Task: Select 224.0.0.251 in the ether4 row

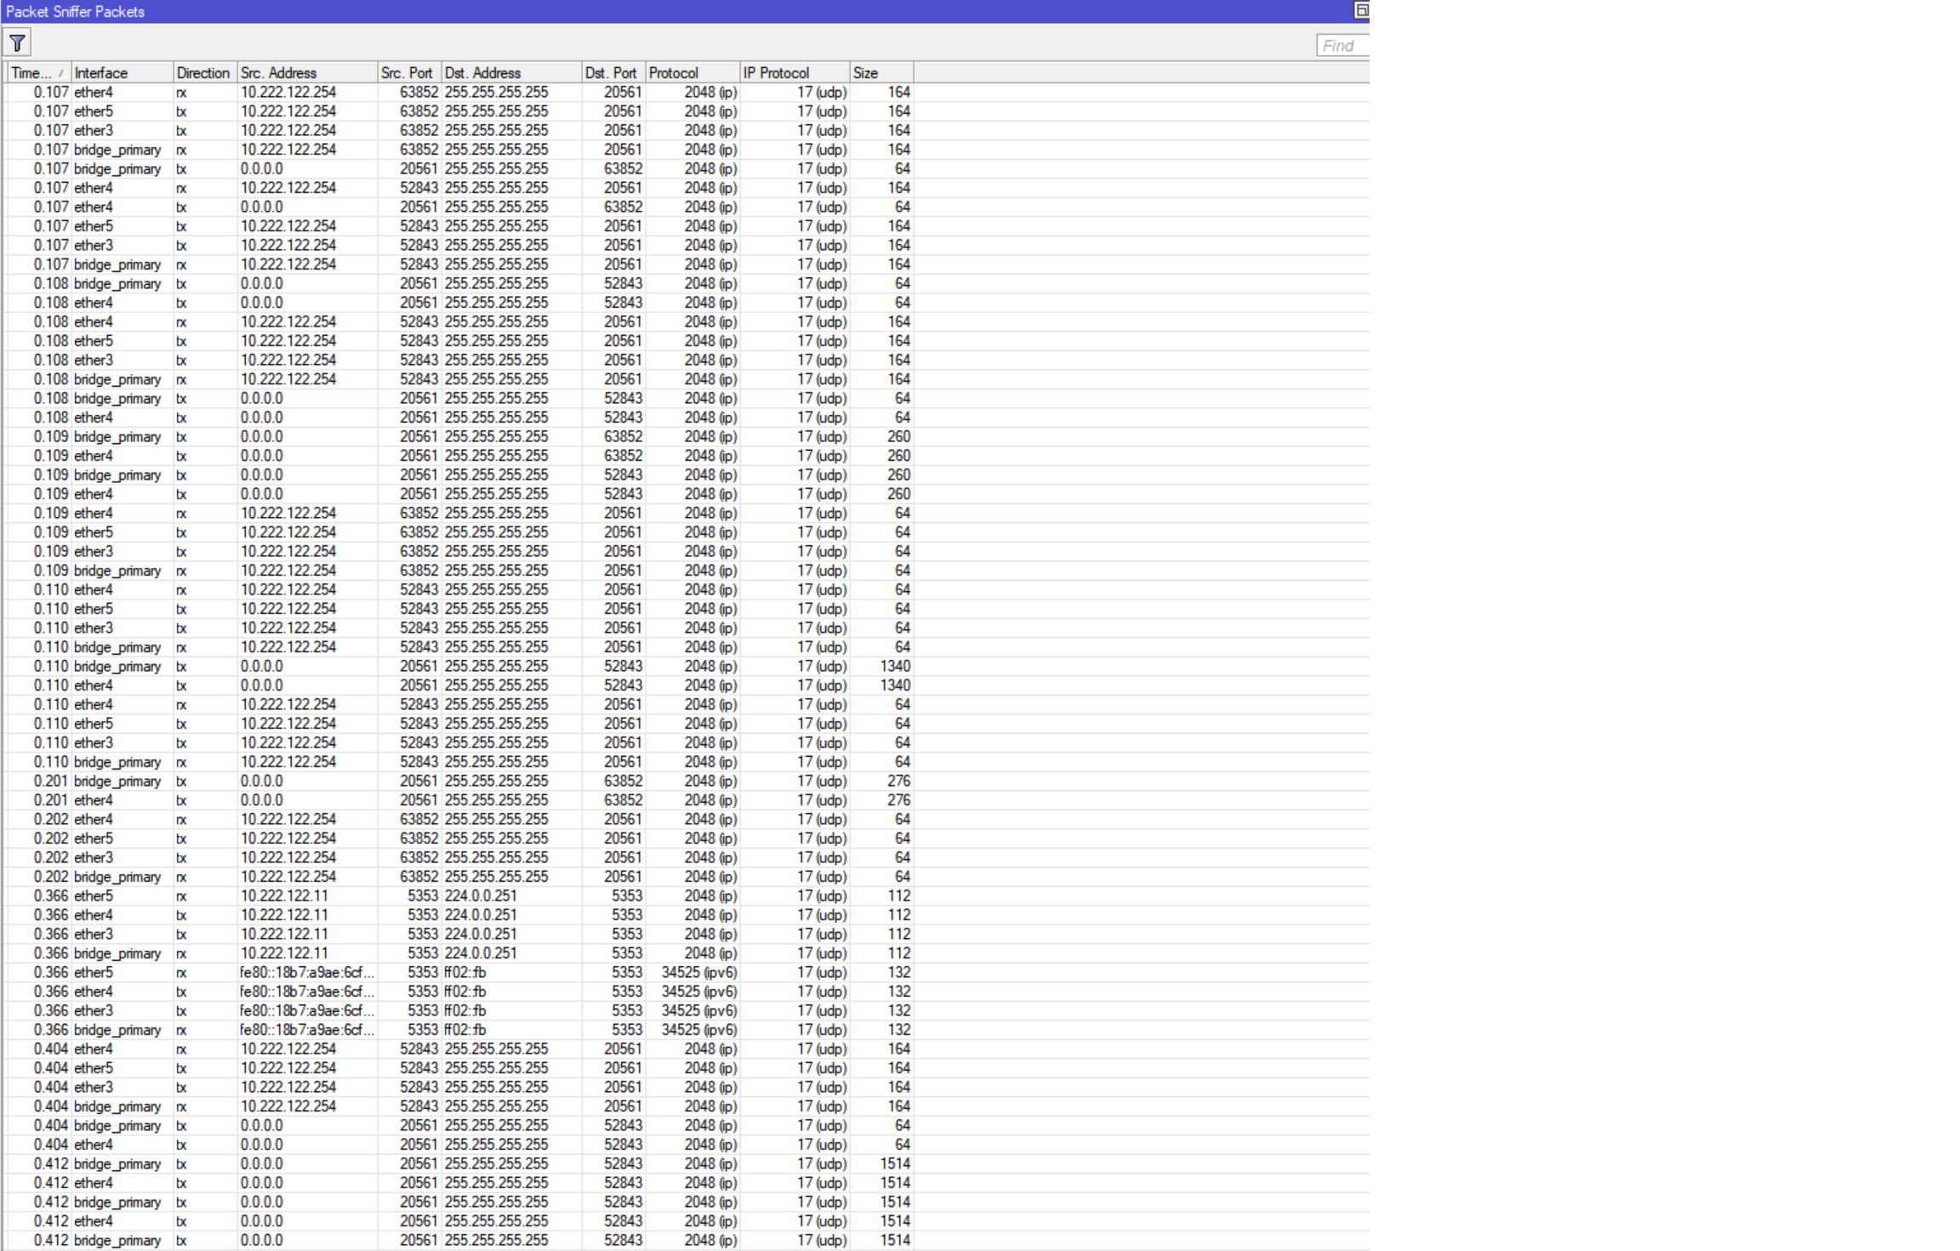Action: click(x=481, y=915)
